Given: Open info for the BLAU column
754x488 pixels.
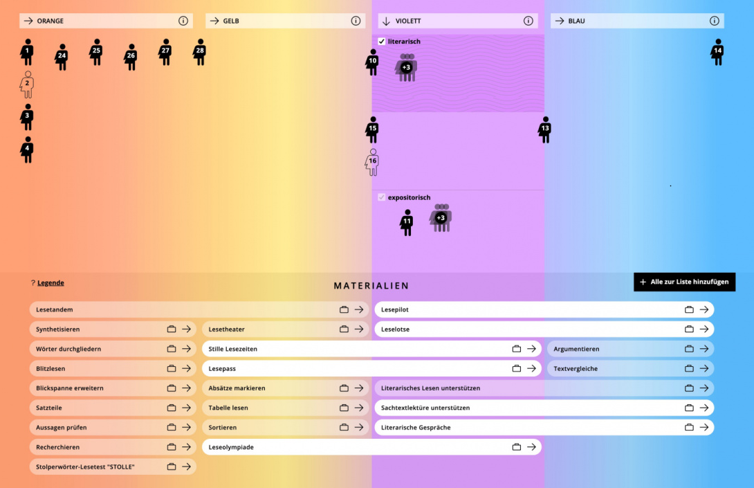Looking at the screenshot, I should (715, 21).
